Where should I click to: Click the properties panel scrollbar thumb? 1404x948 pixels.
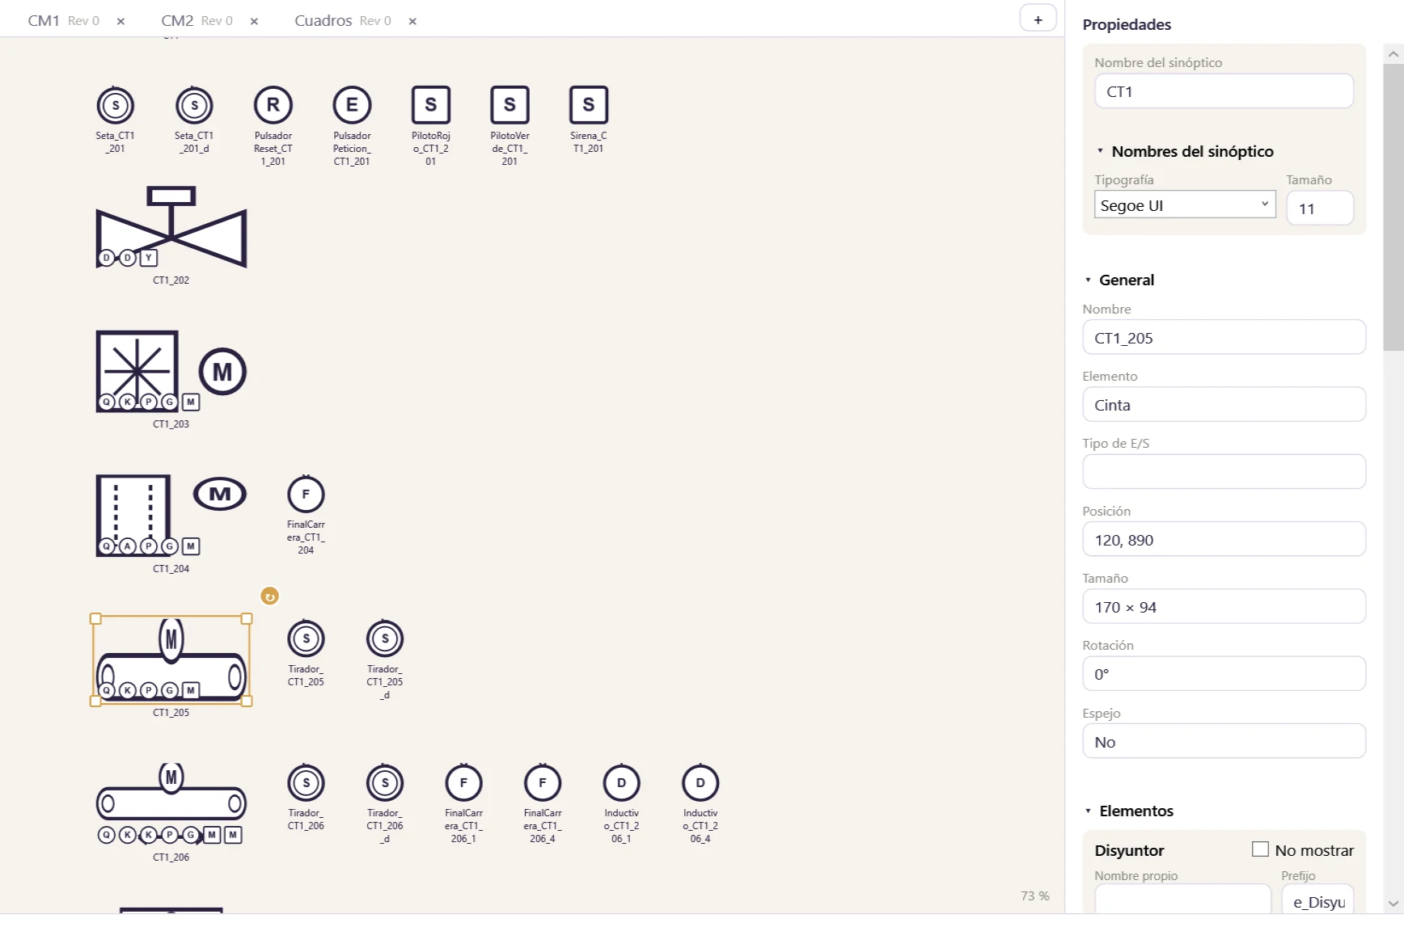coord(1393,208)
